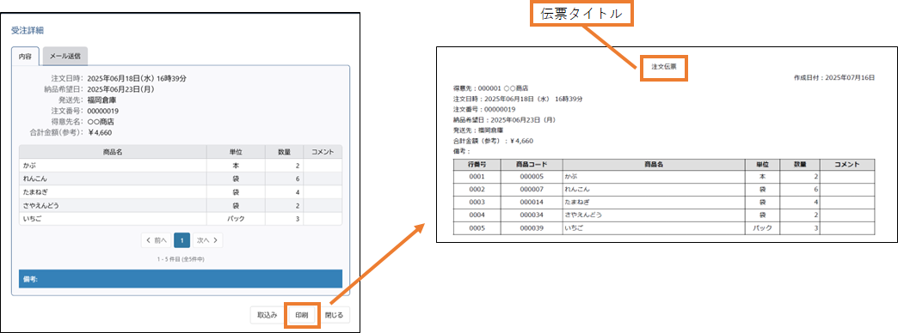The width and height of the screenshot is (898, 333).
Task: Go to next page with 次へ
Action: click(x=207, y=240)
